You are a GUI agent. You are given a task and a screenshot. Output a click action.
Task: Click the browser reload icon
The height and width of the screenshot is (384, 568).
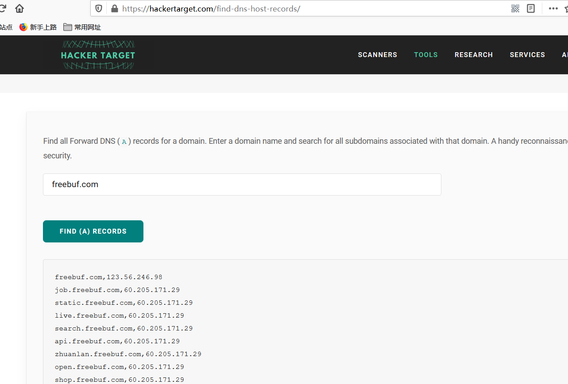[2, 8]
